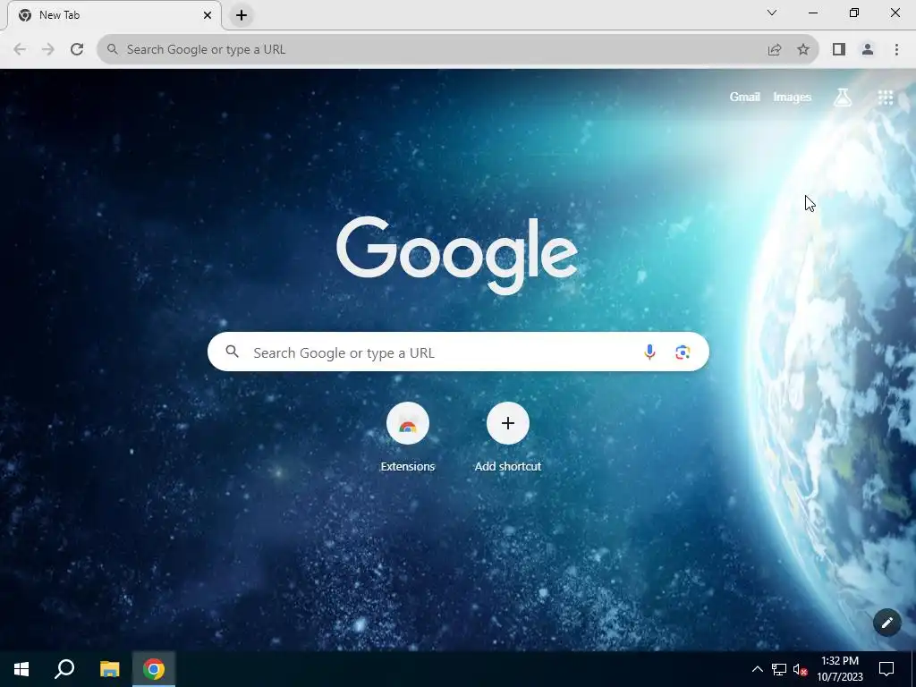Screen dimensions: 916x687
Task: Open the Chrome three-dot menu
Action: tap(896, 50)
